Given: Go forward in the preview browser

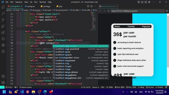Looking at the screenshot, I should pos(104,11).
